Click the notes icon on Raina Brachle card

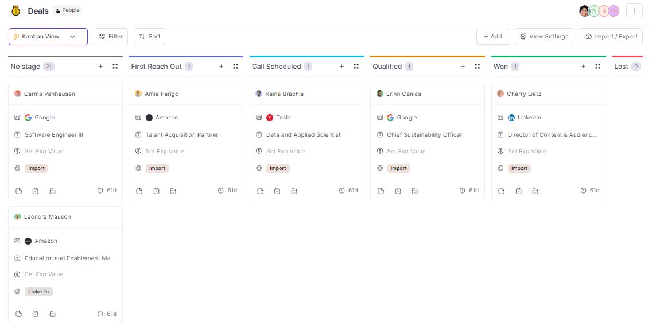[x=260, y=191]
